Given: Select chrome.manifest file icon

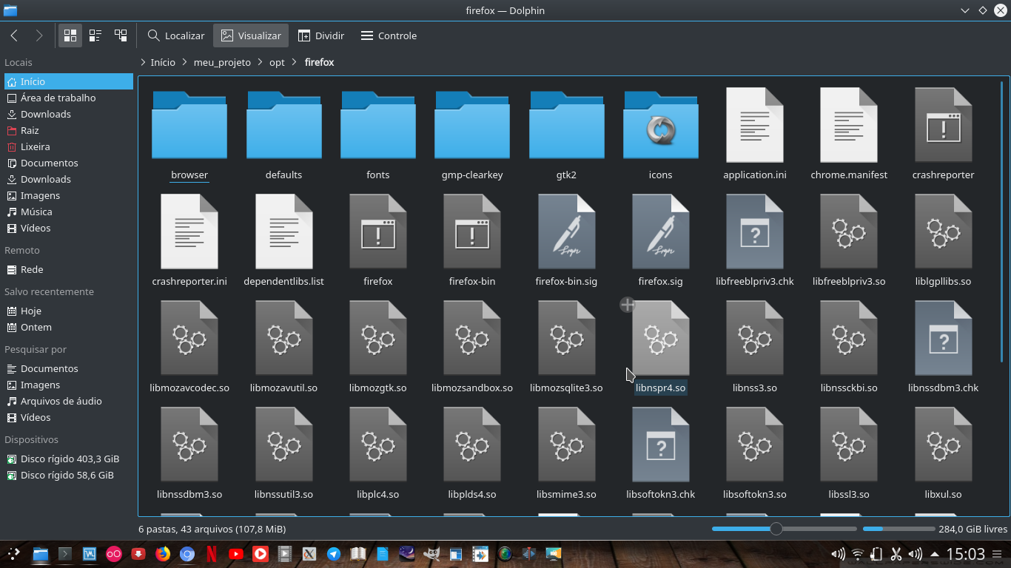Looking at the screenshot, I should pos(849,125).
